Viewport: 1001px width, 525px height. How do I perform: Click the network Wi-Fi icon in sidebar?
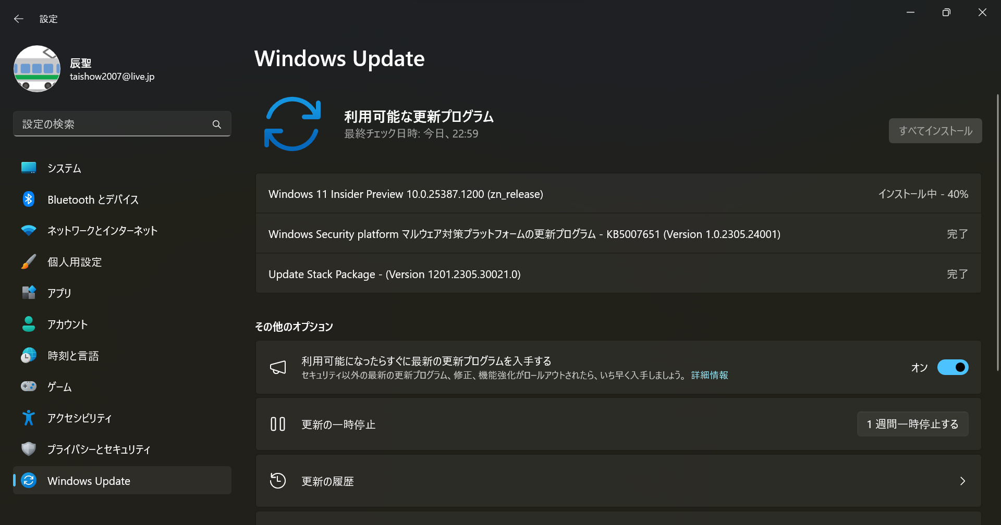pyautogui.click(x=29, y=230)
